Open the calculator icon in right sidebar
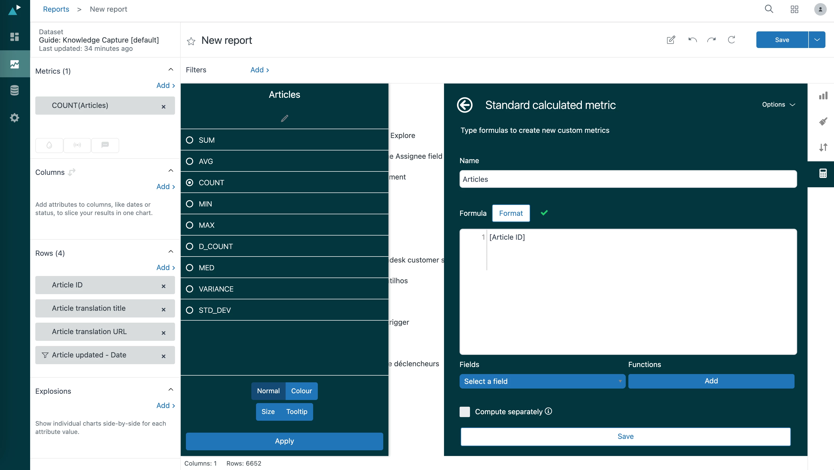 point(823,173)
